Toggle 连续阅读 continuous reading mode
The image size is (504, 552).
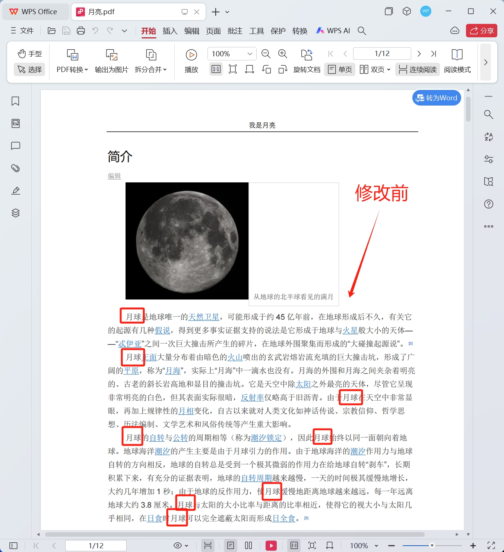point(417,69)
